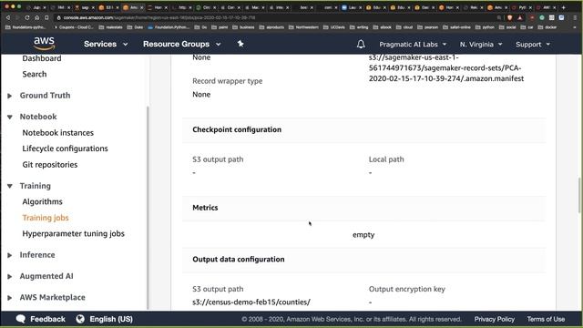Open the Terms of Use link
Screen dimensions: 583x328
coord(546,319)
